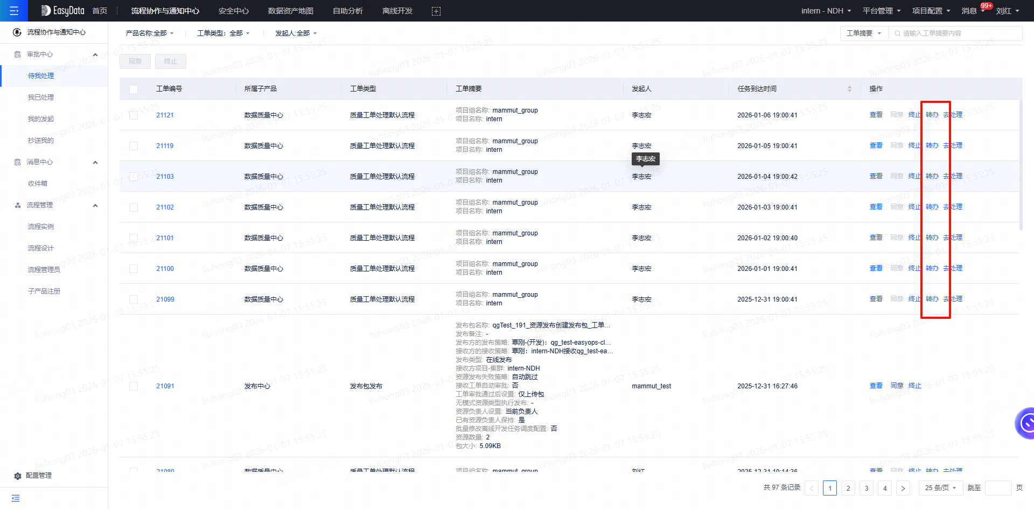Click 转办 for ticket 21103
This screenshot has width=1034, height=509.
[x=932, y=176]
